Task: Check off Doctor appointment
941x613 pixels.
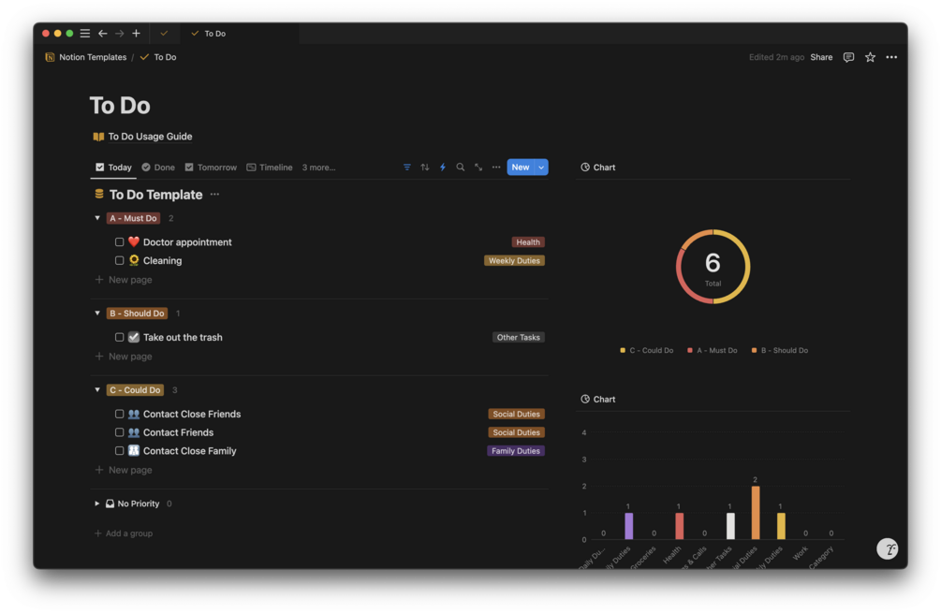Action: (120, 241)
